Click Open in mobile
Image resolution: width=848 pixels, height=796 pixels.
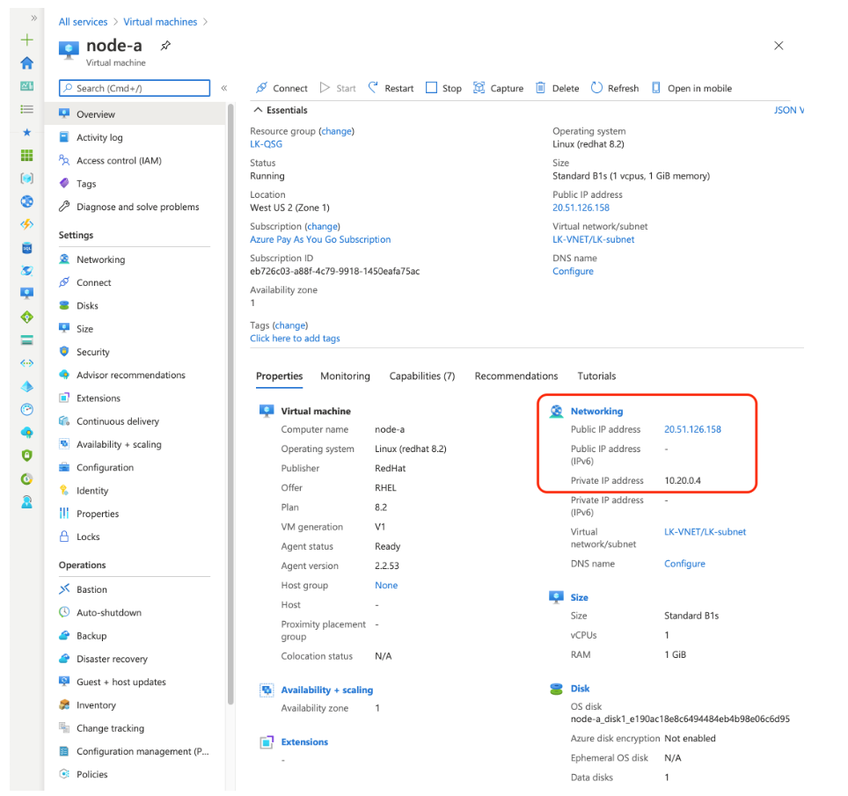(x=691, y=88)
